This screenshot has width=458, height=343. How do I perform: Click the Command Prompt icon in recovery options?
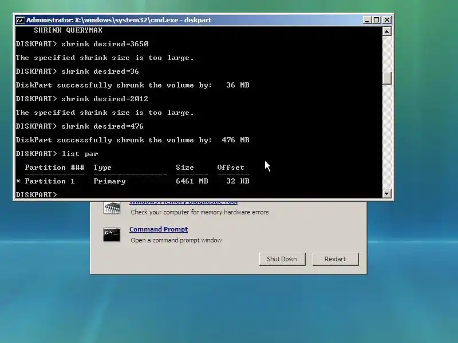click(112, 234)
